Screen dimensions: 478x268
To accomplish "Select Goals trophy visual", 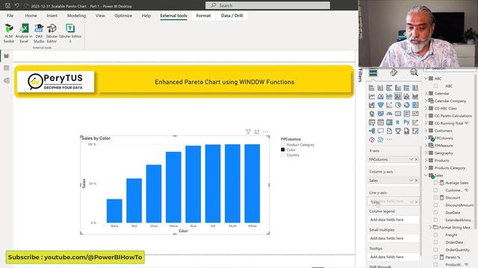I will coord(398,131).
